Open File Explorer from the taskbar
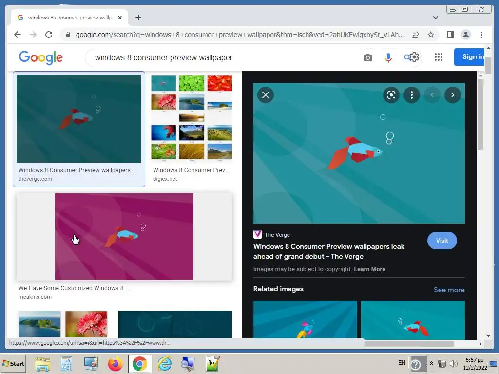 click(x=42, y=364)
